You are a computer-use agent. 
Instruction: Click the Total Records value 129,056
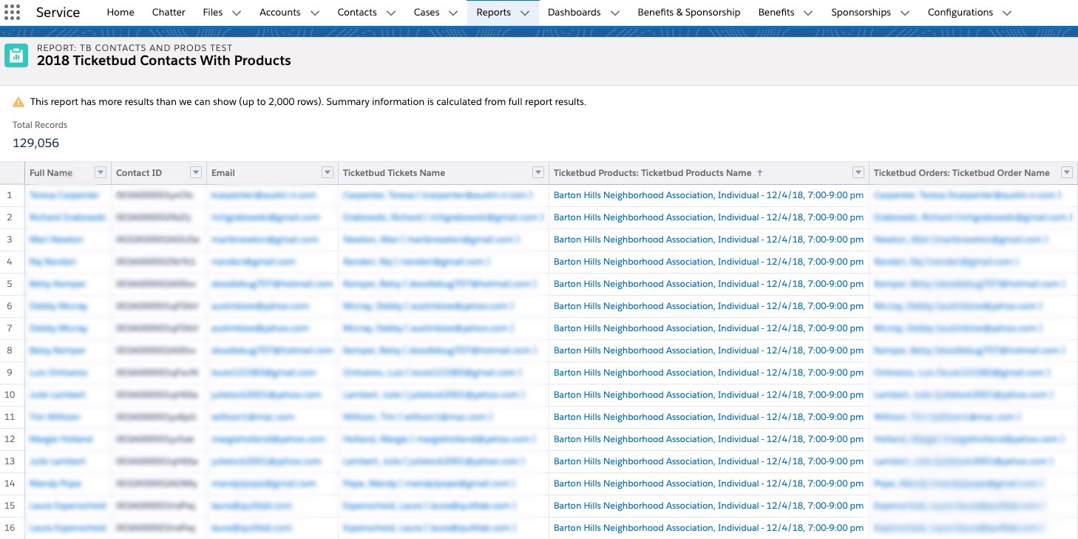click(x=35, y=143)
